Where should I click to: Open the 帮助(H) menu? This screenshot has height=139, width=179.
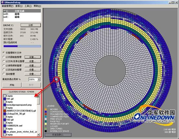(x=37, y=6)
